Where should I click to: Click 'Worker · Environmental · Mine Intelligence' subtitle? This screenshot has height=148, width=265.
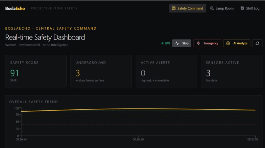(x=37, y=45)
